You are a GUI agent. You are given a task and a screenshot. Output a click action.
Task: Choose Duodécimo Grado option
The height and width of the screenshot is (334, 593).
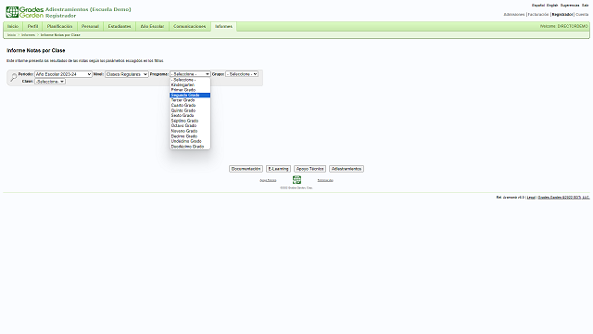pyautogui.click(x=190, y=147)
